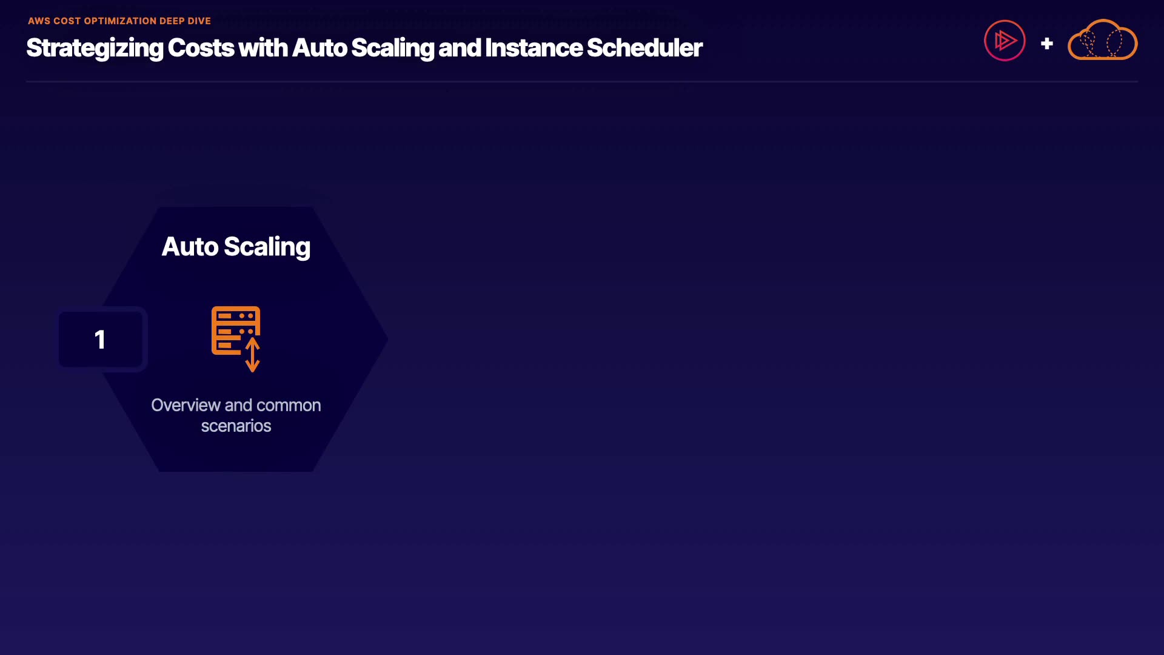The height and width of the screenshot is (655, 1164).
Task: Click the word 'OPTIMIZATION' in the orange subtitle
Action: (120, 21)
